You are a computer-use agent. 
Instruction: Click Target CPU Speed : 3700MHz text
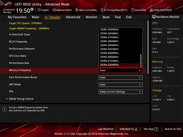(x=25, y=23)
